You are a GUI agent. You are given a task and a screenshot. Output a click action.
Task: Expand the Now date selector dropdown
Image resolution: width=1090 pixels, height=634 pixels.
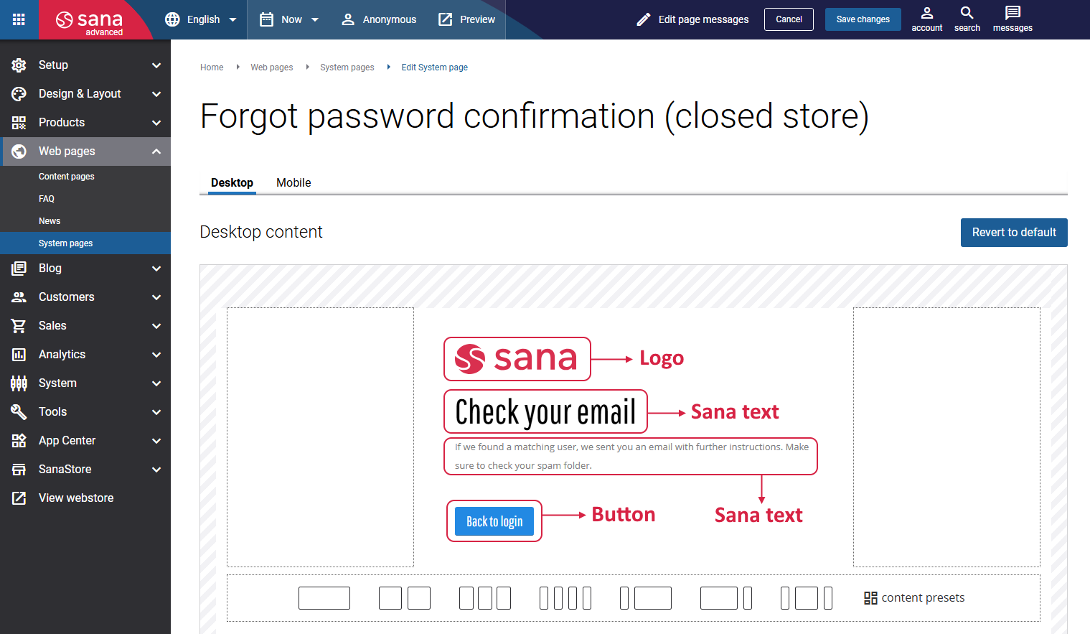coord(290,19)
